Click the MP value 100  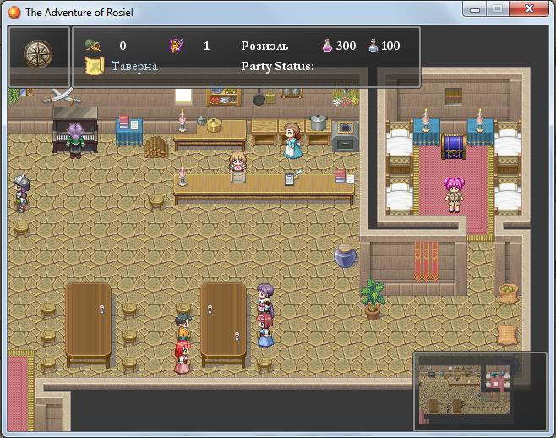(390, 46)
